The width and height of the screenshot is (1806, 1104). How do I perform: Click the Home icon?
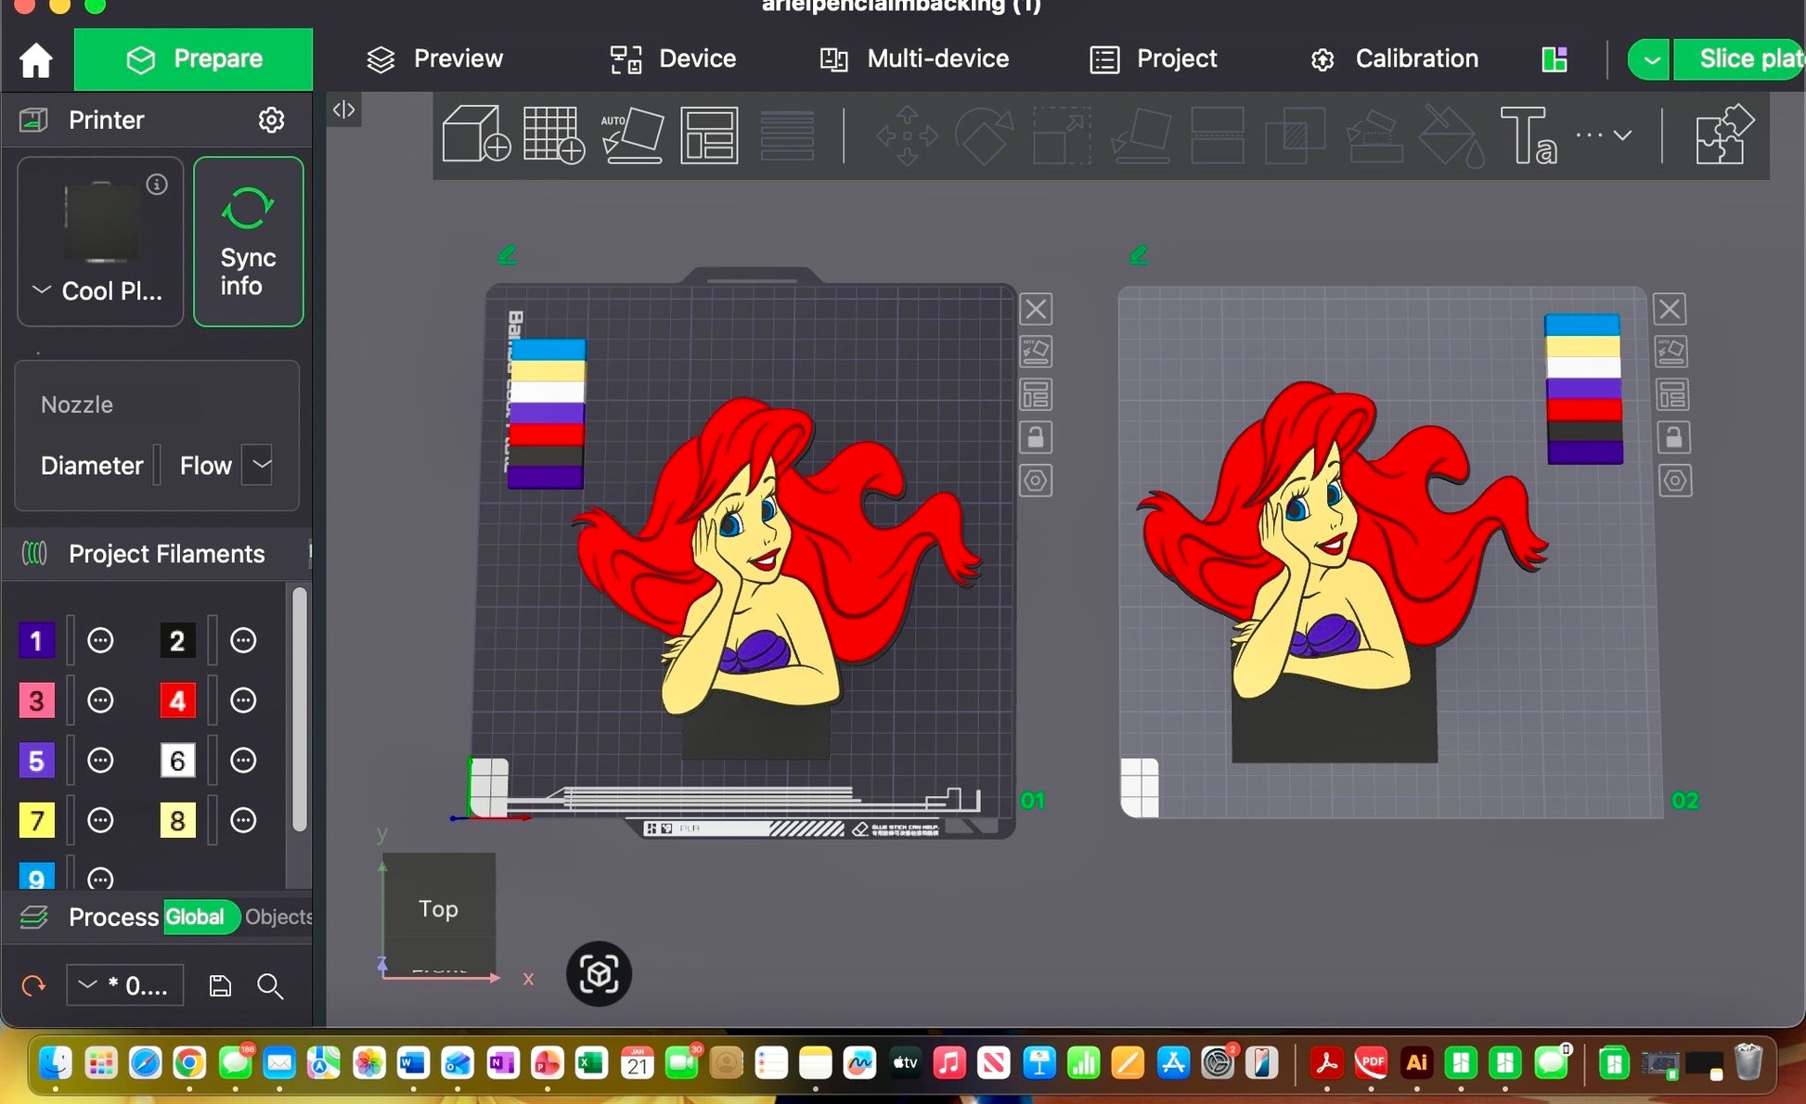pyautogui.click(x=36, y=60)
